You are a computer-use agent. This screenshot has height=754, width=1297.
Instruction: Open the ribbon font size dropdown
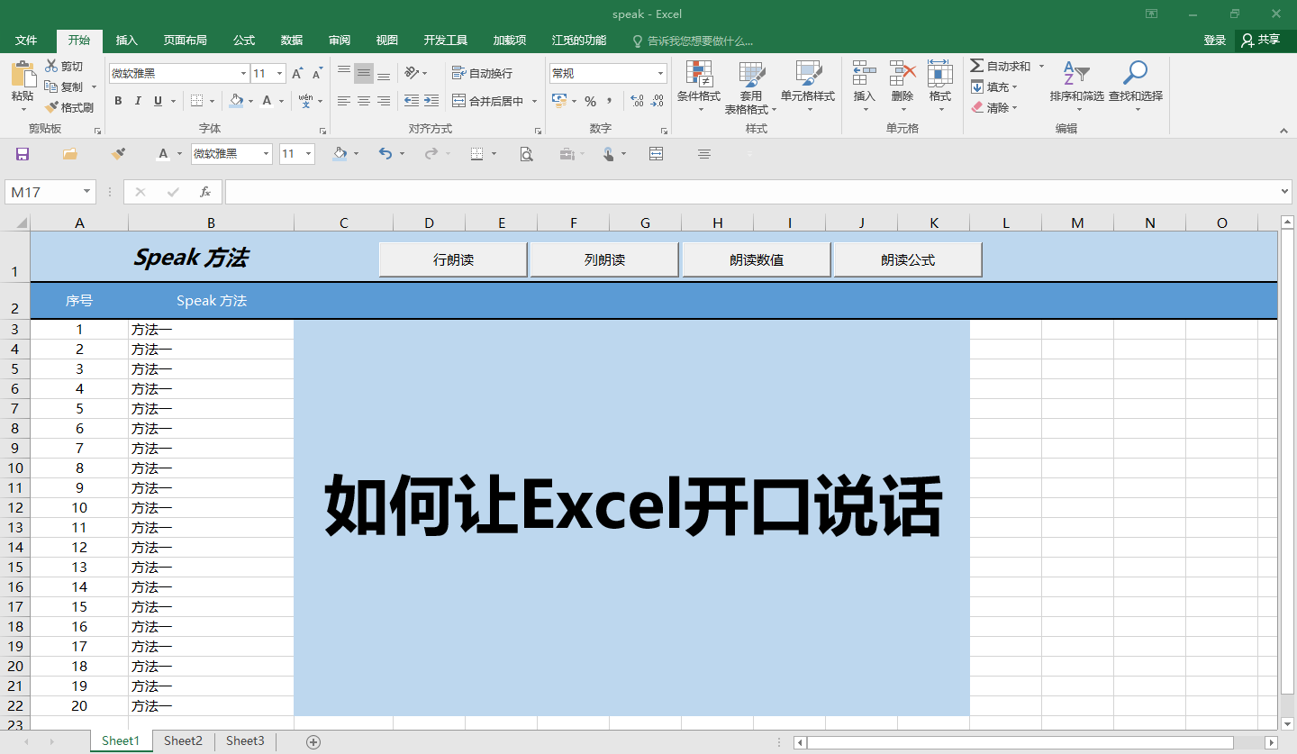coord(280,74)
